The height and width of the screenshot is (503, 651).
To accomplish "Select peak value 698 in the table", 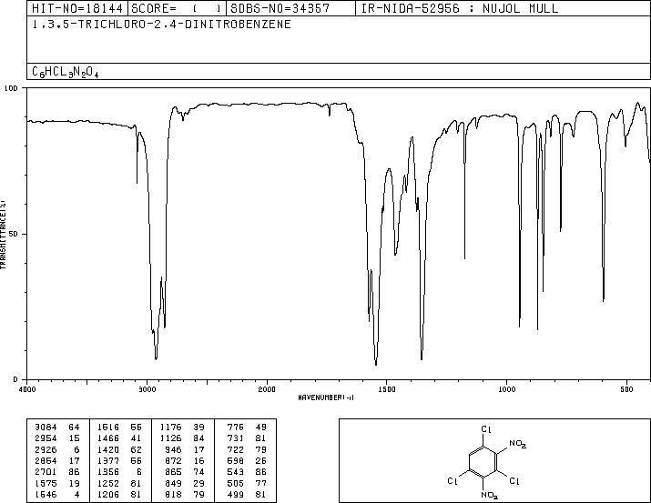I will pyautogui.click(x=236, y=460).
